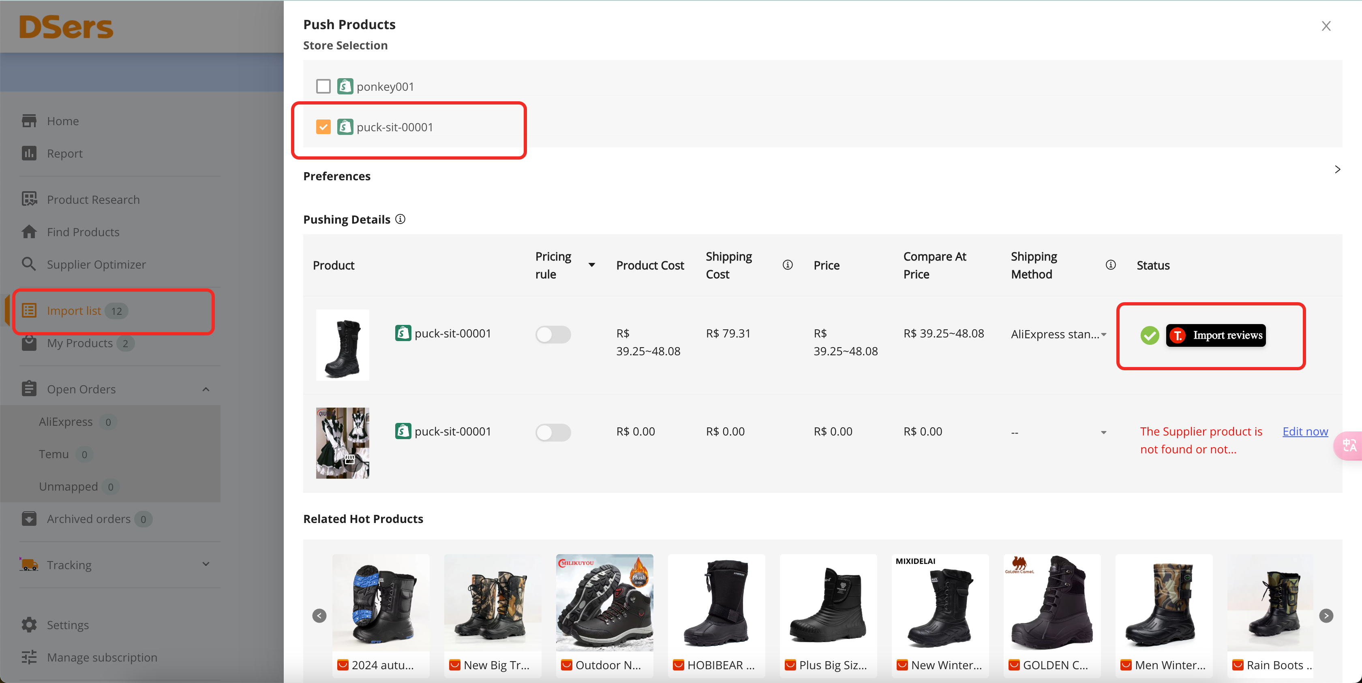Click the Pushing Details info icon
The height and width of the screenshot is (683, 1362).
(400, 219)
